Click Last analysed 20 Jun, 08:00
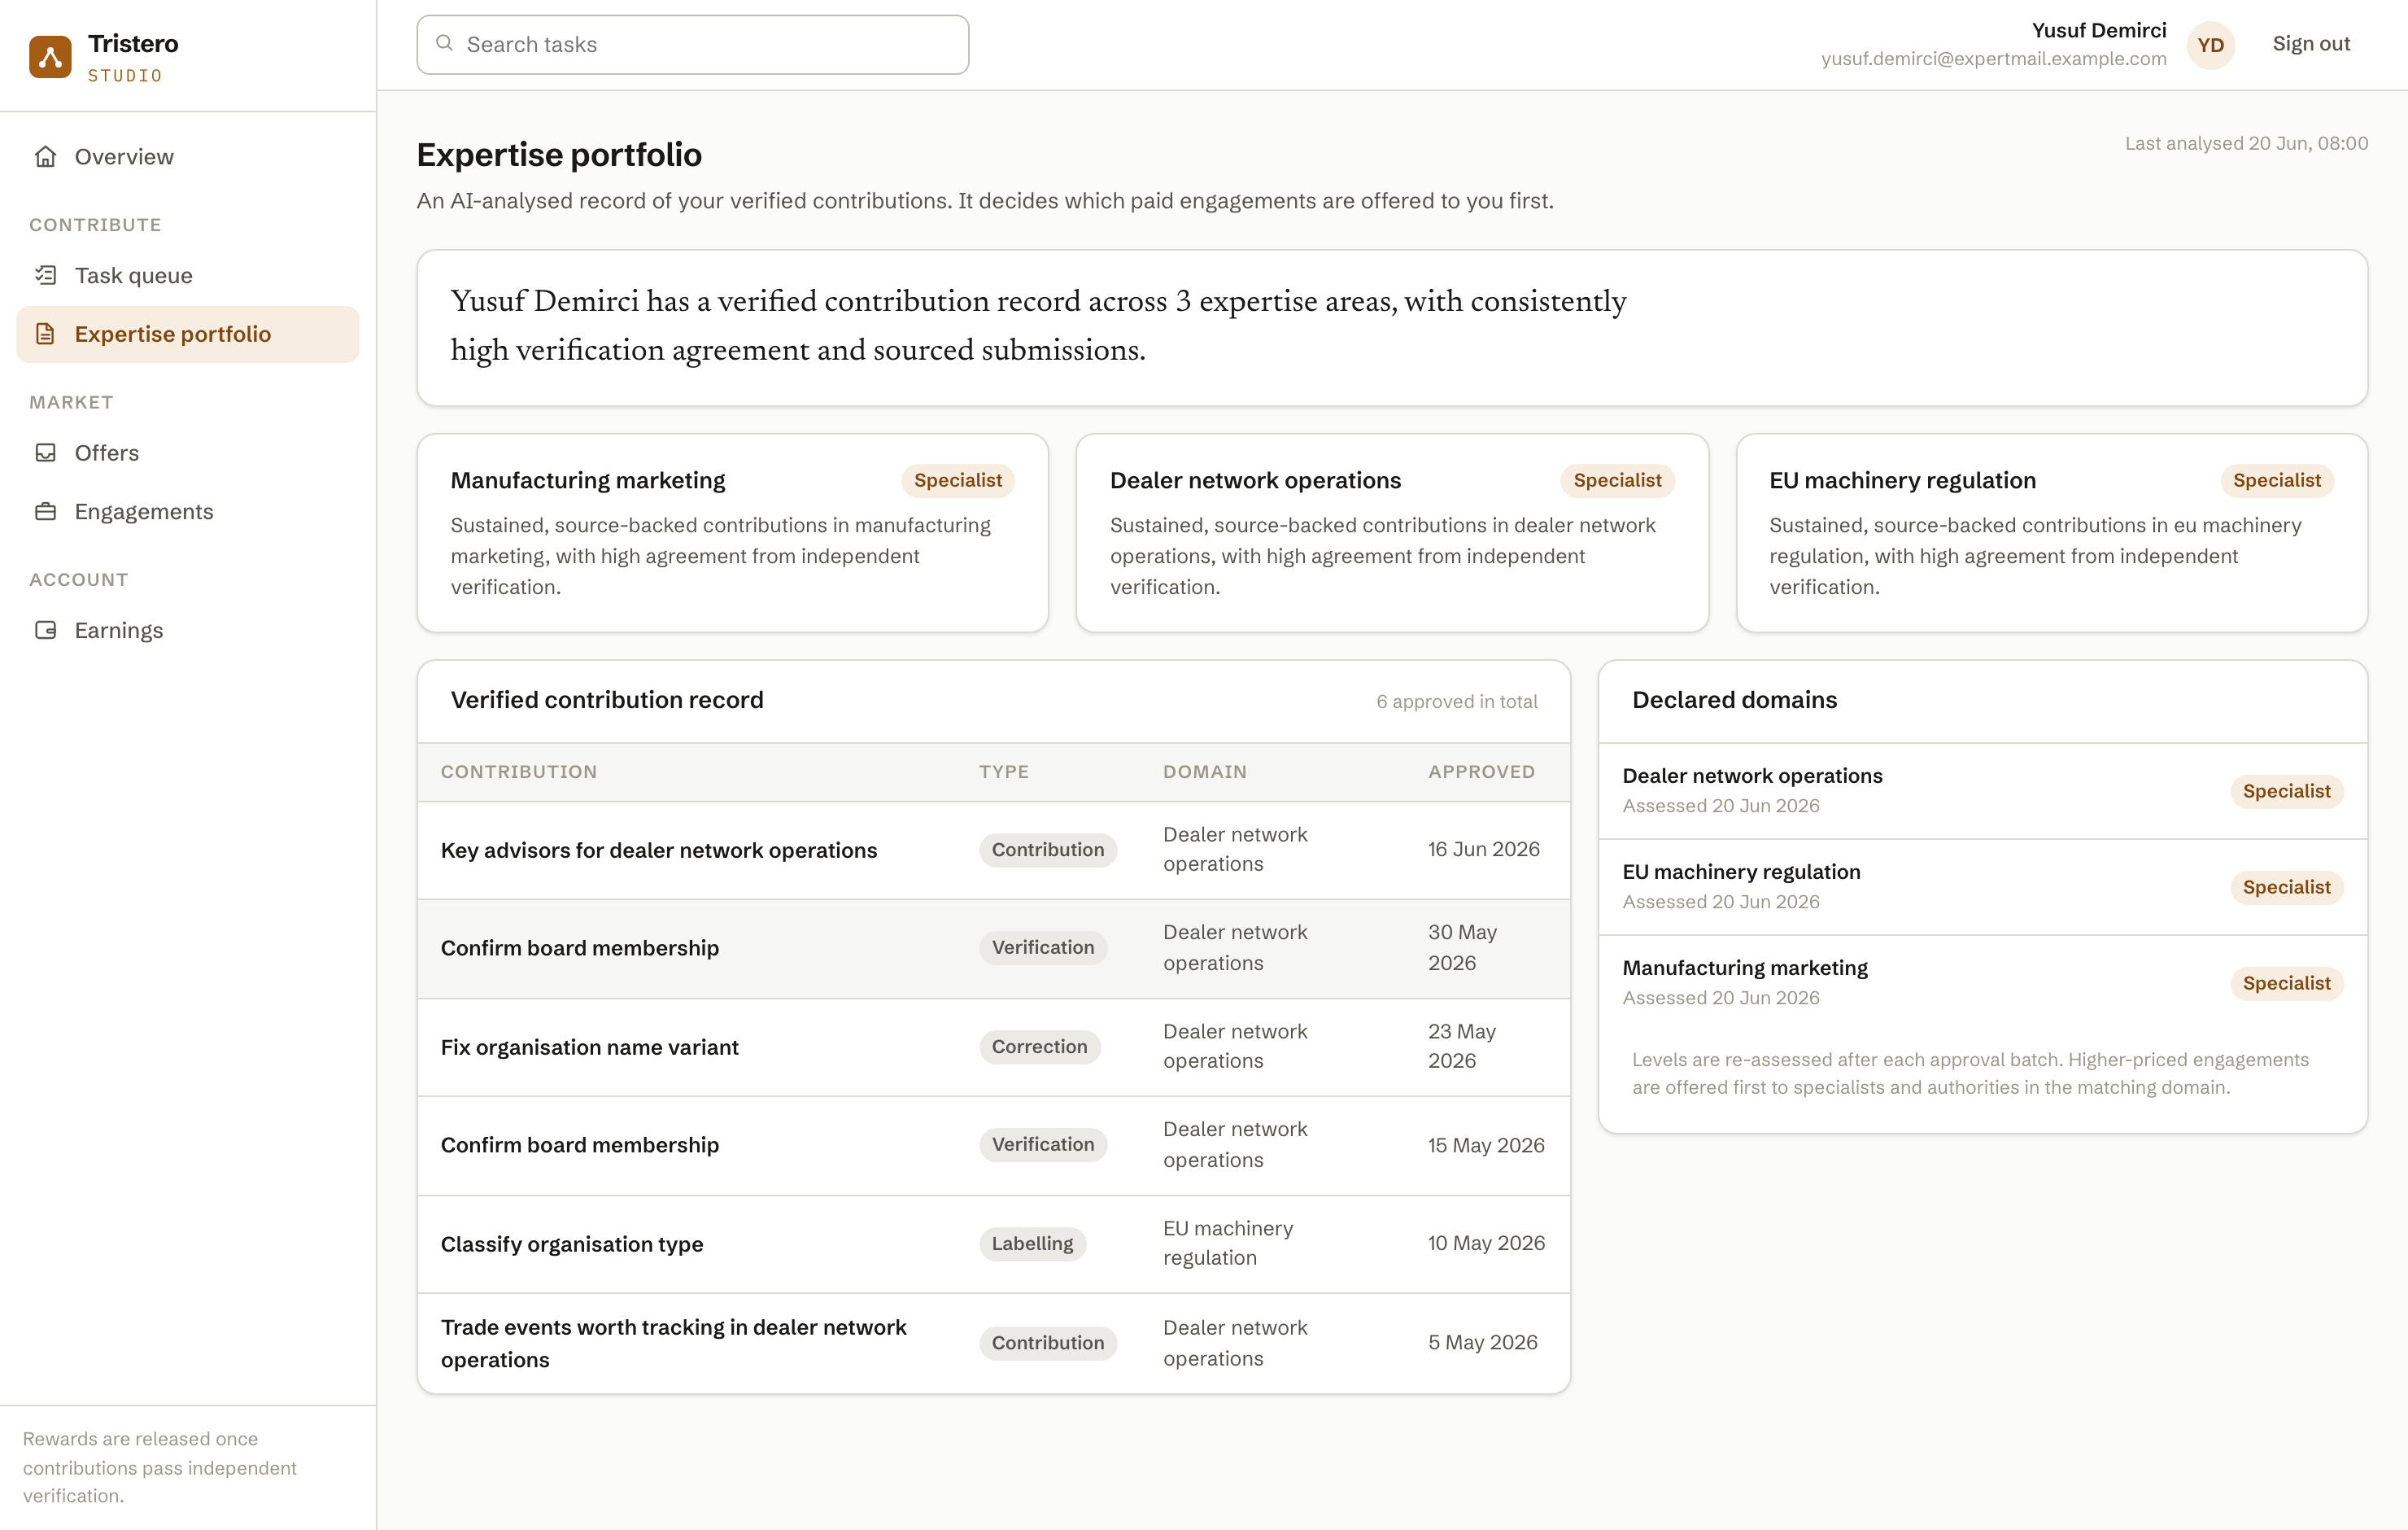Screen dimensions: 2408x1530 pos(2246,143)
